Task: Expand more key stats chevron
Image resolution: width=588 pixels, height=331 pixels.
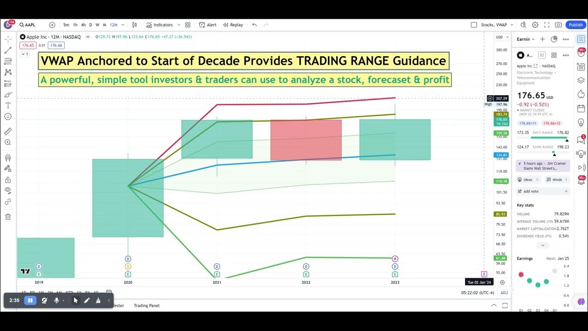Action: coord(543,245)
